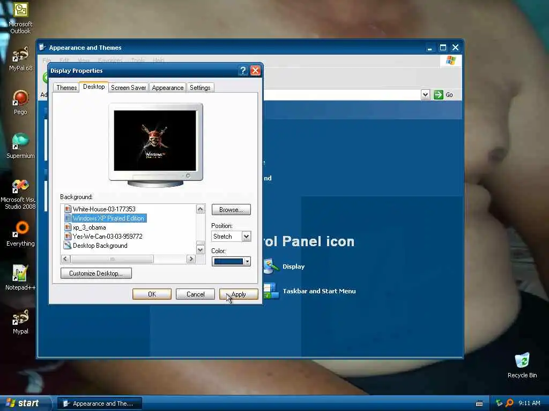Click the Customize Desktop... button
The image size is (549, 411).
96,273
